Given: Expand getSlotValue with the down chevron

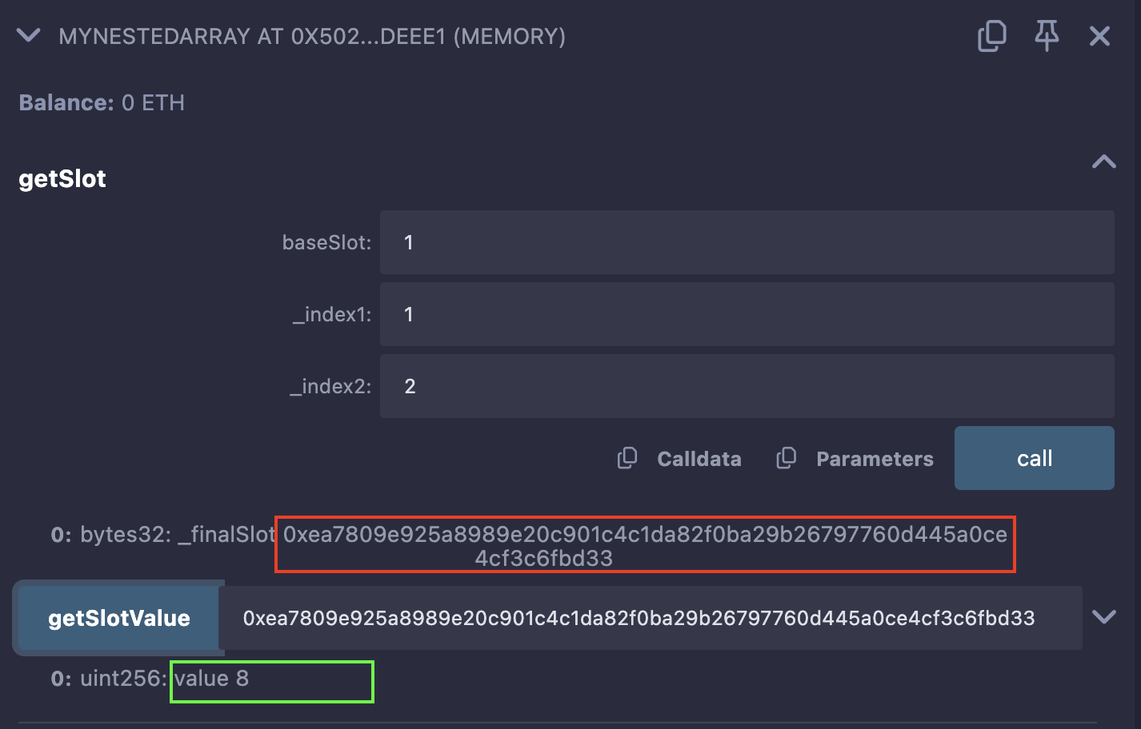Looking at the screenshot, I should point(1103,617).
